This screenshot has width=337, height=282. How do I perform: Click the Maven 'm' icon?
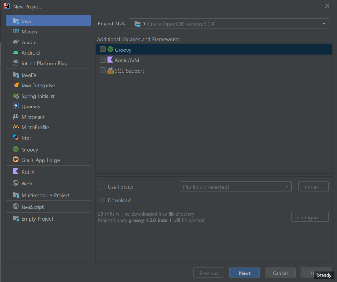point(16,31)
